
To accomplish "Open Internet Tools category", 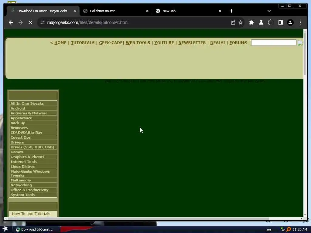I will coord(24,162).
